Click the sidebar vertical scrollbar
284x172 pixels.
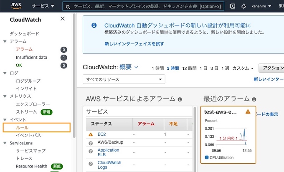[x=74, y=76]
